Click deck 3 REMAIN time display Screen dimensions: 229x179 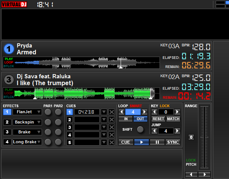[x=195, y=96]
